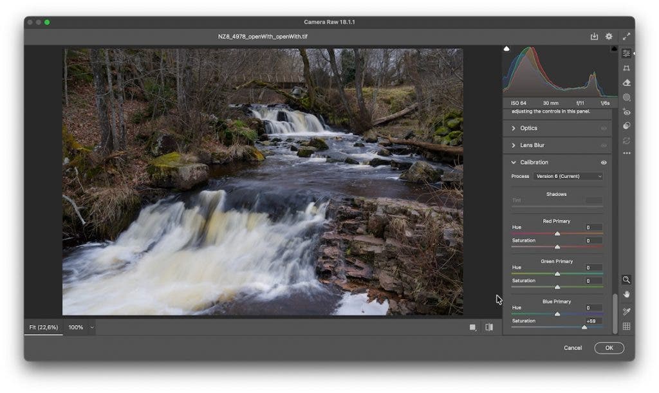Viewport: 659px width, 393px height.
Task: Select the Zoom magnifier tool
Action: click(626, 280)
